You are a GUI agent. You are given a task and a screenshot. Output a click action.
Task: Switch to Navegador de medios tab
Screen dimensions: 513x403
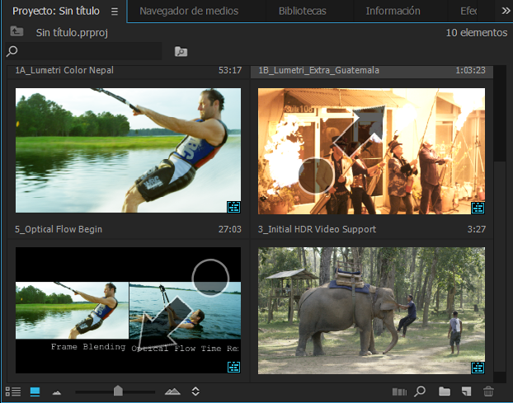(x=189, y=11)
